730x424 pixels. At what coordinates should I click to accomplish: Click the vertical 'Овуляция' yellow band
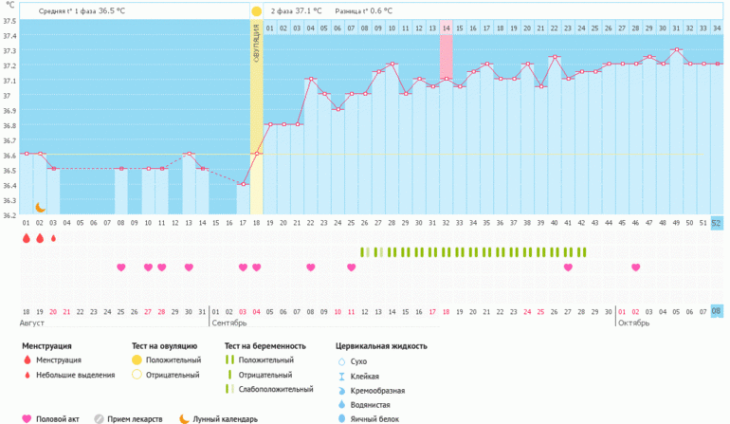tap(256, 114)
